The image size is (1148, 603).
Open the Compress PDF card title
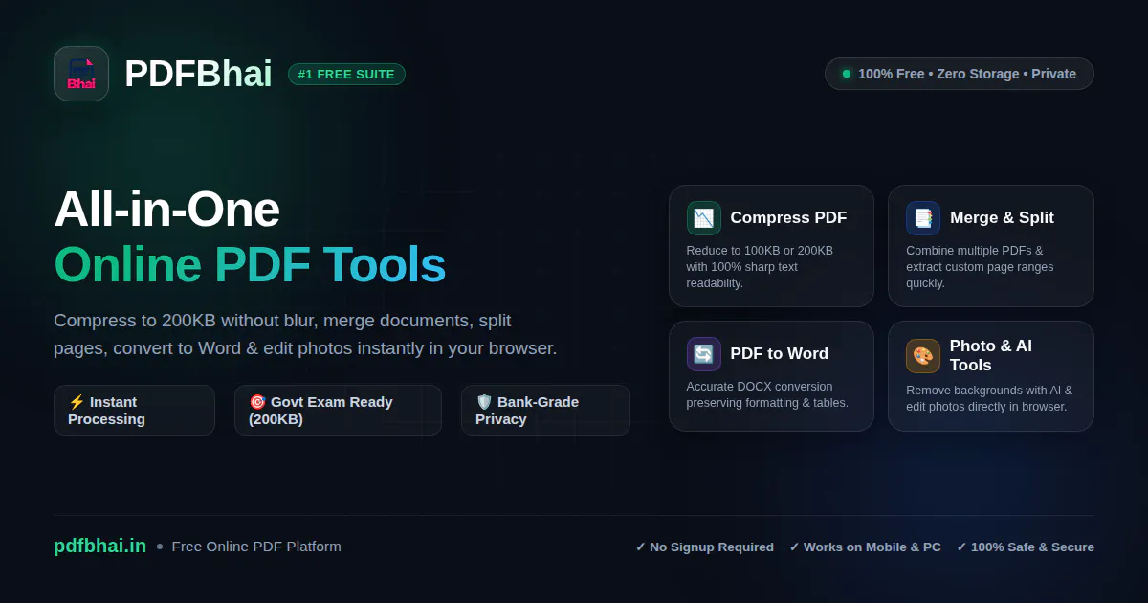point(789,218)
